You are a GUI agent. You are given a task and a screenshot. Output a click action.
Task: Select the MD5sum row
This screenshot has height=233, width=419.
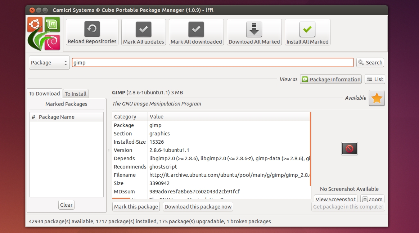point(211,192)
